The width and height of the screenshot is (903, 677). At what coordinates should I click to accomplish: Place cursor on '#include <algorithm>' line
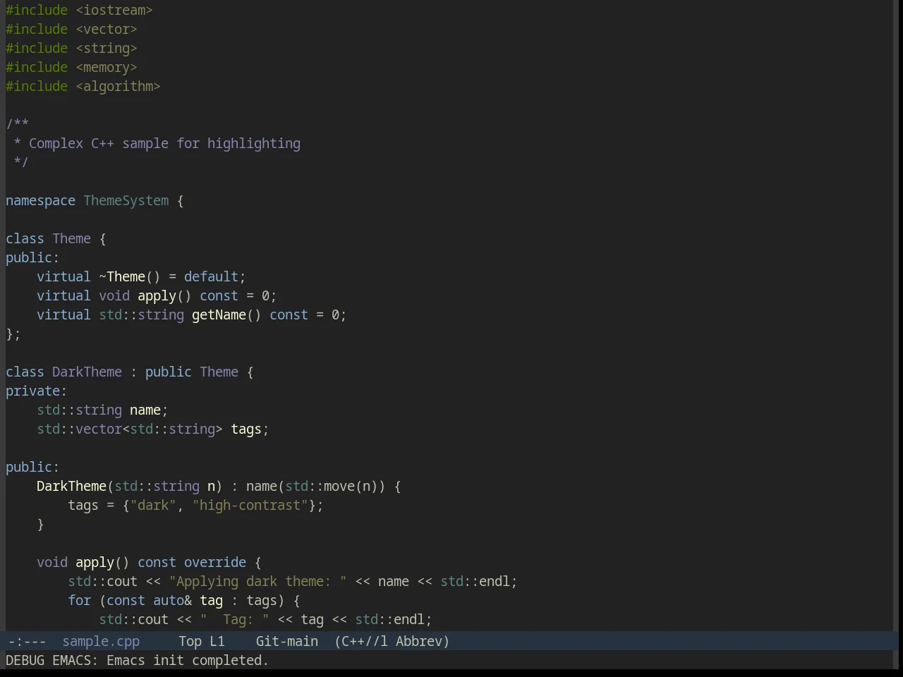(x=83, y=86)
